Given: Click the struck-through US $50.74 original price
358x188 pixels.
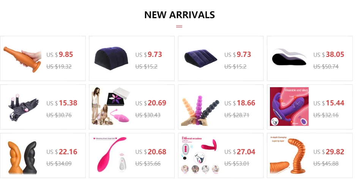Looking at the screenshot, I should (326, 67).
